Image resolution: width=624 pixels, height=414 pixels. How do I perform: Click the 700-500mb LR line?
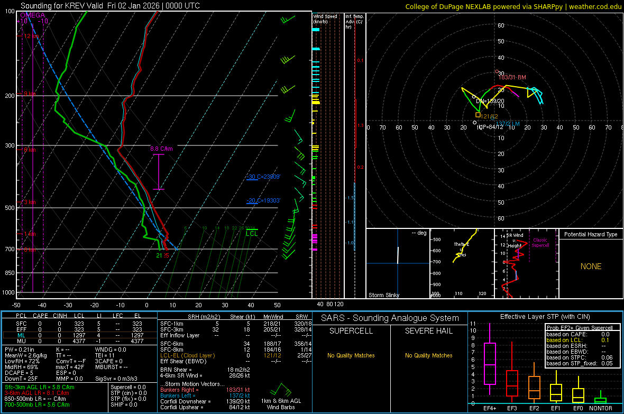(x=37, y=404)
